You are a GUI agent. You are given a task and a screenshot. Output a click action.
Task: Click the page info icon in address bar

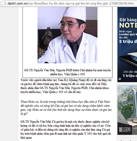[5, 3]
